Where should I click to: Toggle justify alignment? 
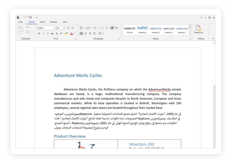point(94,33)
